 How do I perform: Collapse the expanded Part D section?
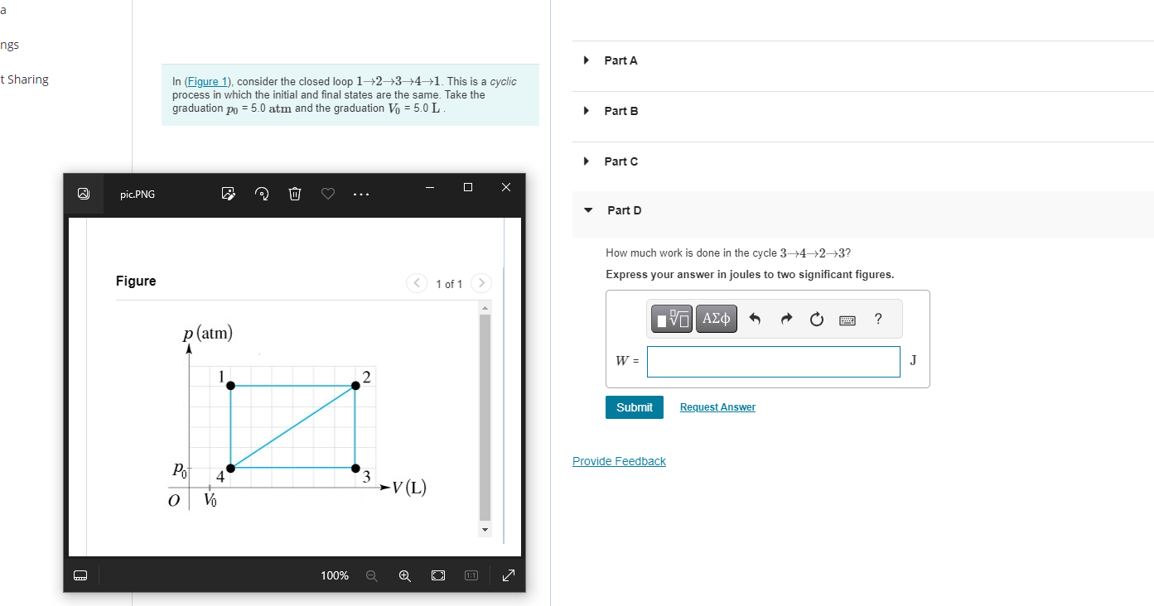tap(587, 210)
